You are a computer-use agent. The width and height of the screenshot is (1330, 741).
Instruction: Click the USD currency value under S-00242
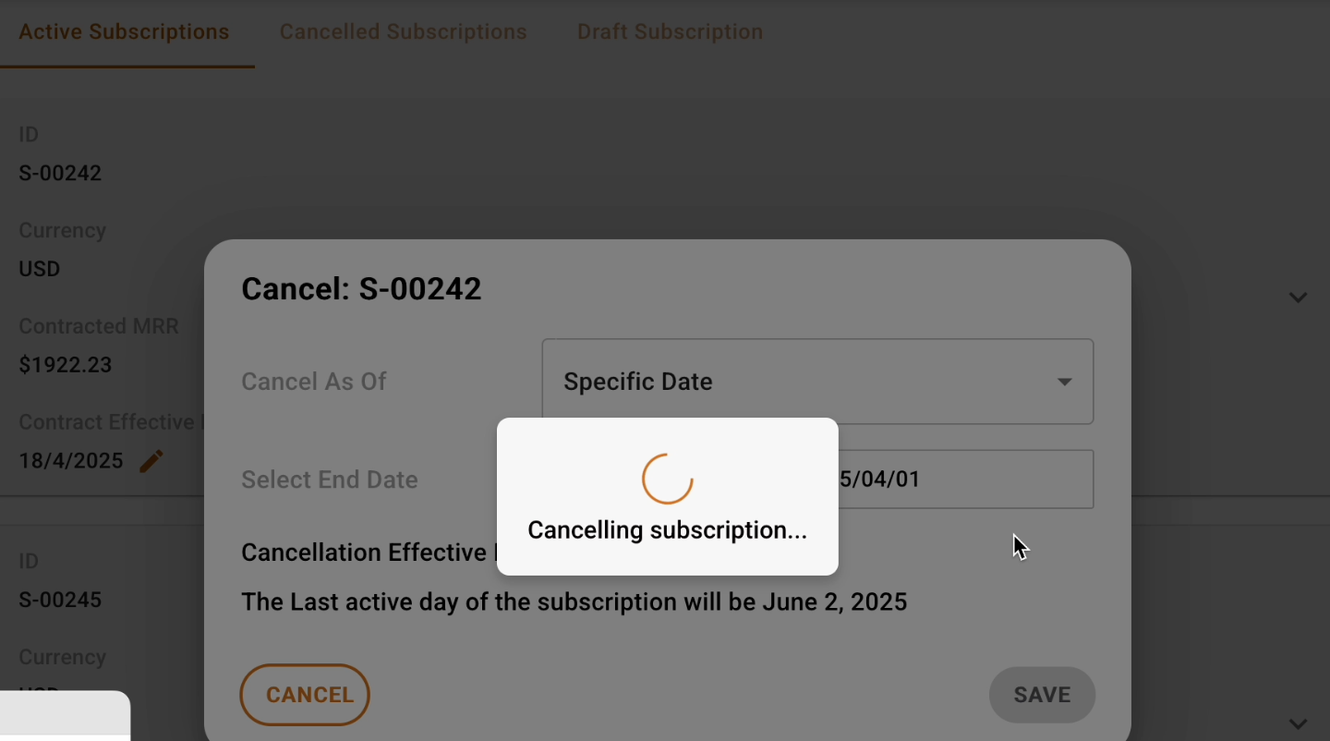tap(40, 269)
